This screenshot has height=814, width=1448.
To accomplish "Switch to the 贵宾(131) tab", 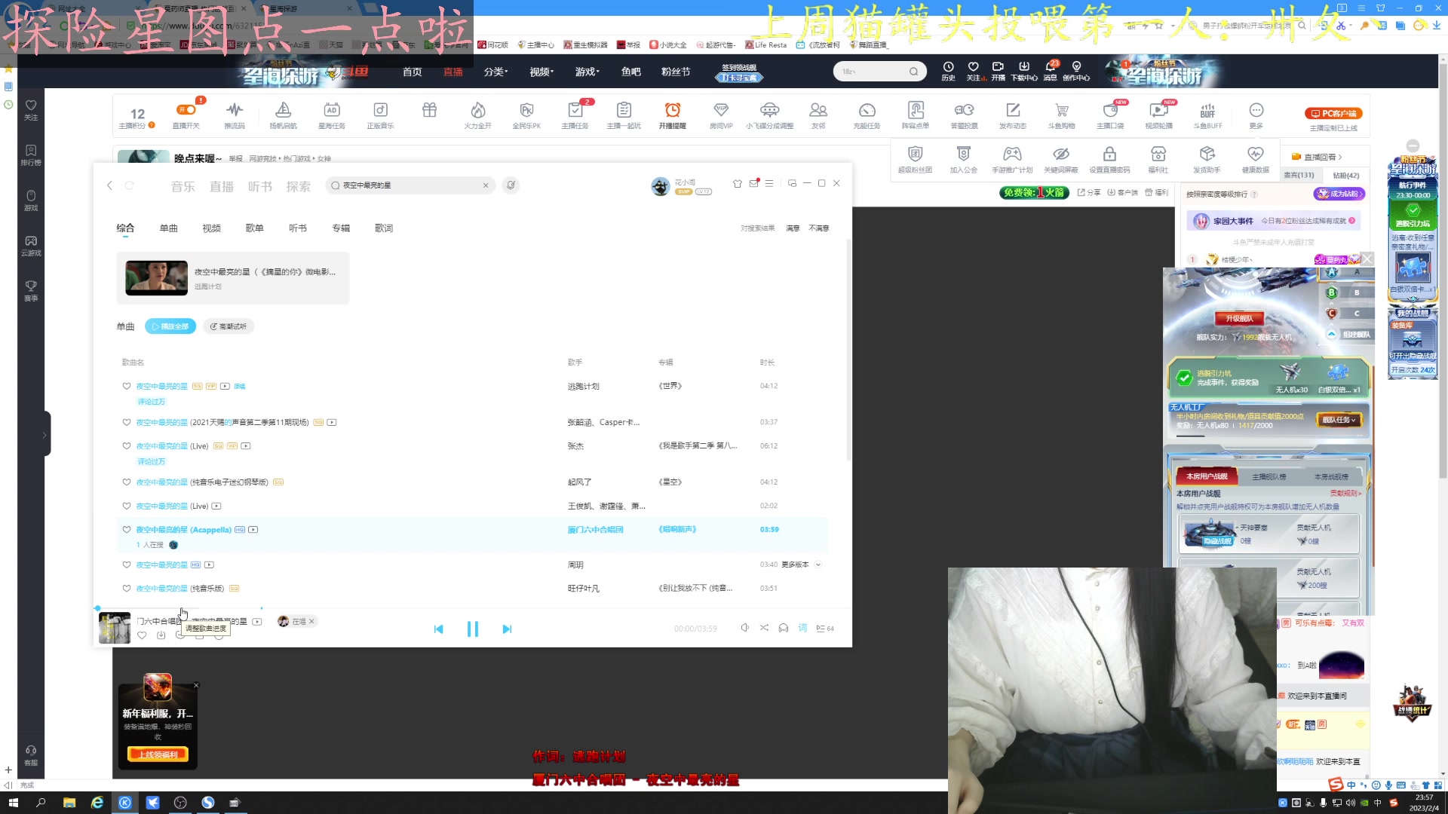I will (x=1299, y=175).
